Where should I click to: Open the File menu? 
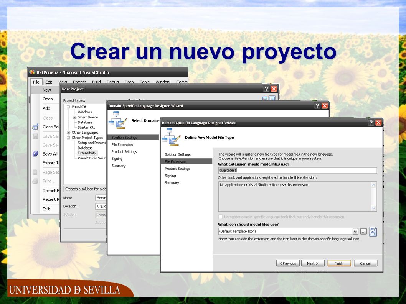[36, 82]
